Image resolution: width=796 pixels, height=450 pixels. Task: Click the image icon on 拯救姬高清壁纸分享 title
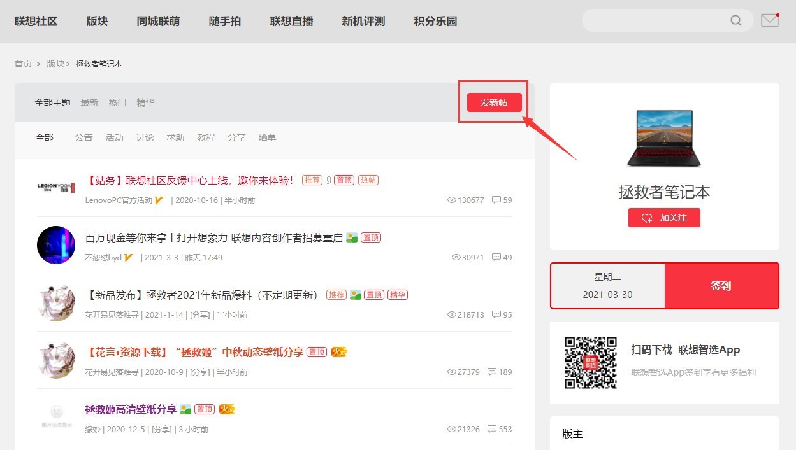click(x=185, y=409)
